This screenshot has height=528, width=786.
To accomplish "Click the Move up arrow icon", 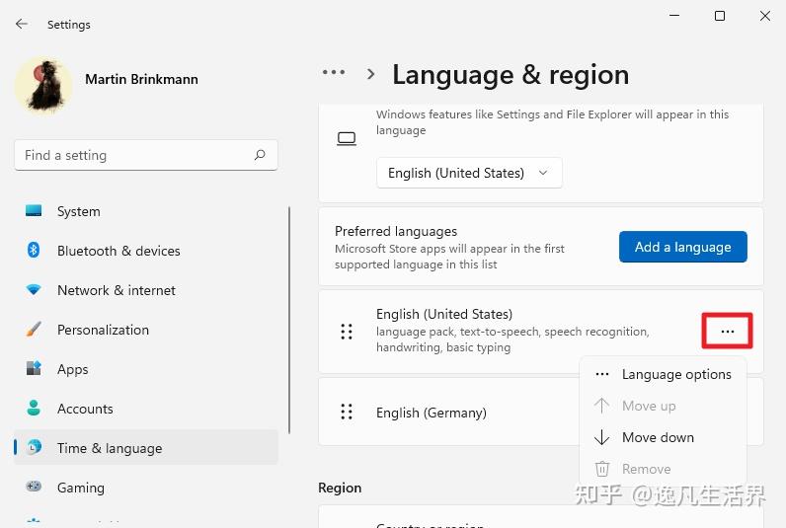I will pos(601,406).
